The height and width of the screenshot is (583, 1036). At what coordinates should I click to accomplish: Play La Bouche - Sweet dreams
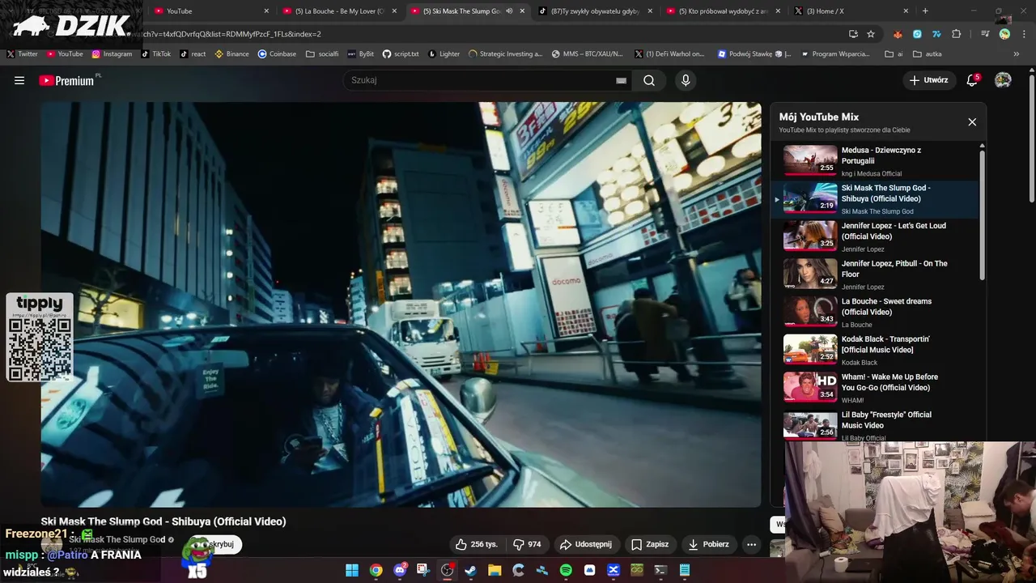(x=877, y=312)
